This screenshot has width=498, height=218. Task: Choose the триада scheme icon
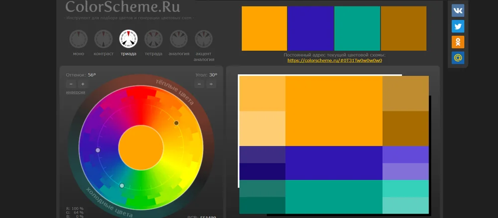(x=128, y=39)
